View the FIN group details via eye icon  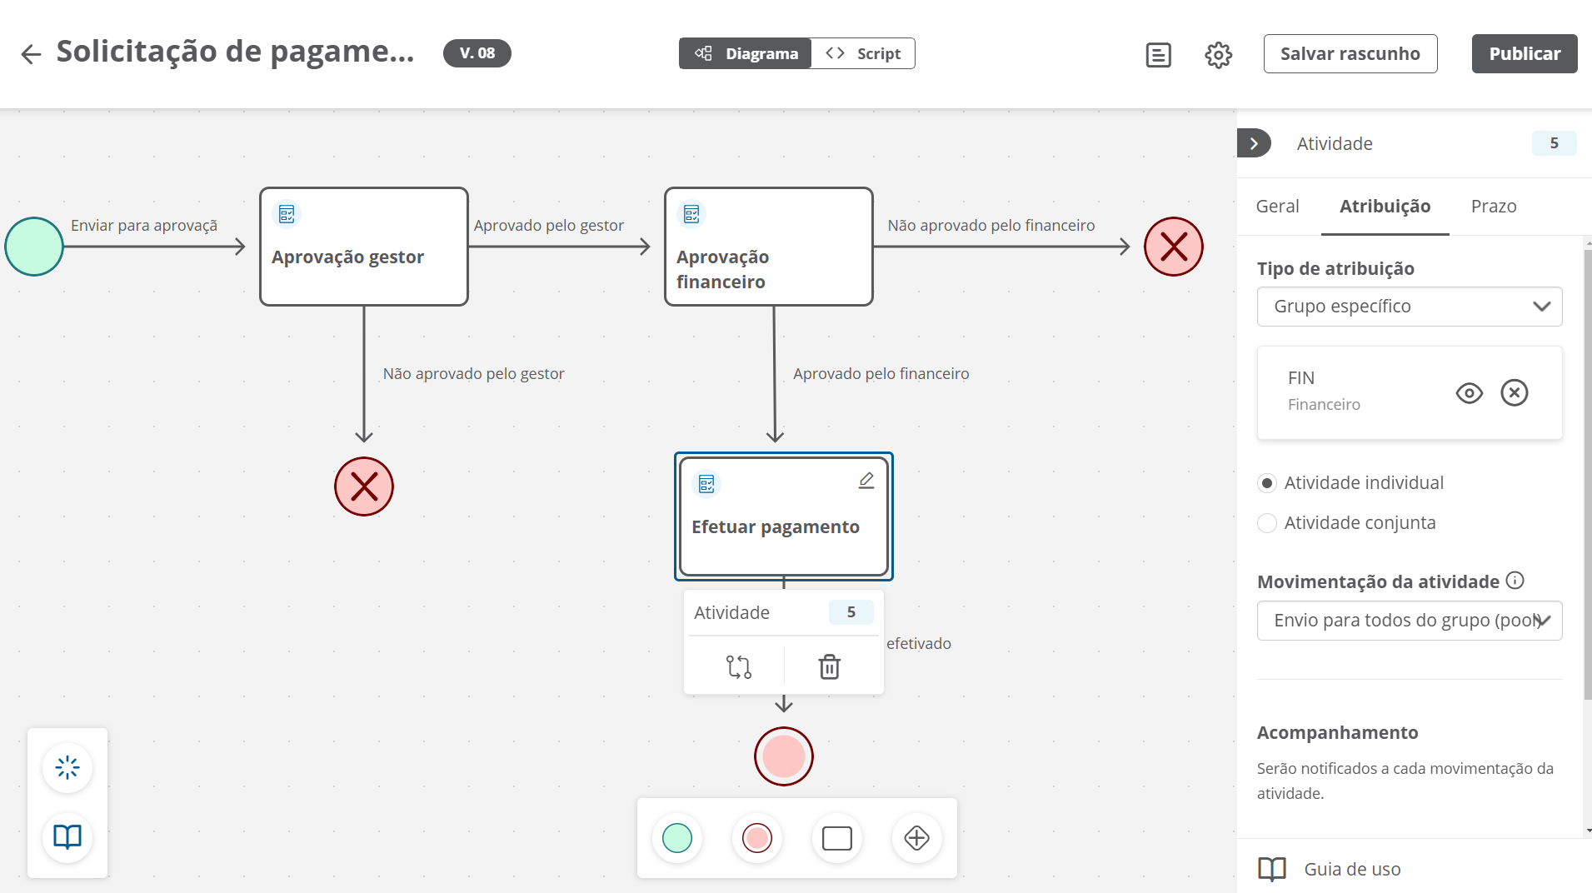1469,392
